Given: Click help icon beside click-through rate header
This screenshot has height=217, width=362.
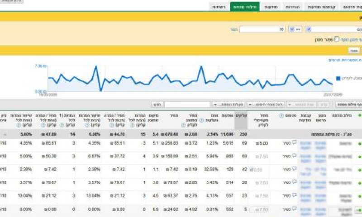Looking at the screenshot, I should (201, 120).
